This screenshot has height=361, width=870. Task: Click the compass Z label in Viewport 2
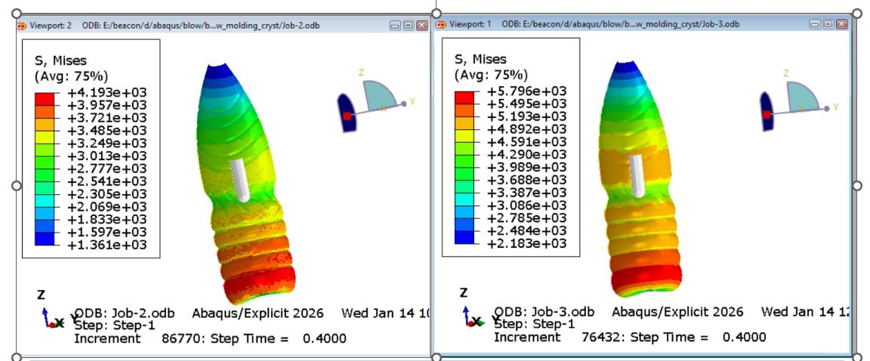(361, 73)
